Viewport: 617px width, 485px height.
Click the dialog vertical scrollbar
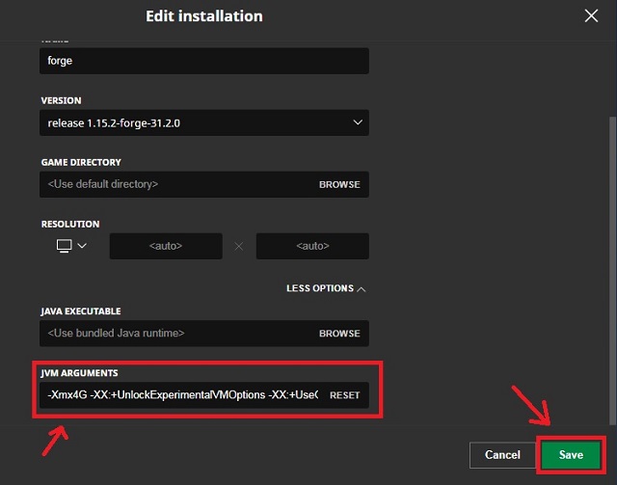[x=612, y=270]
